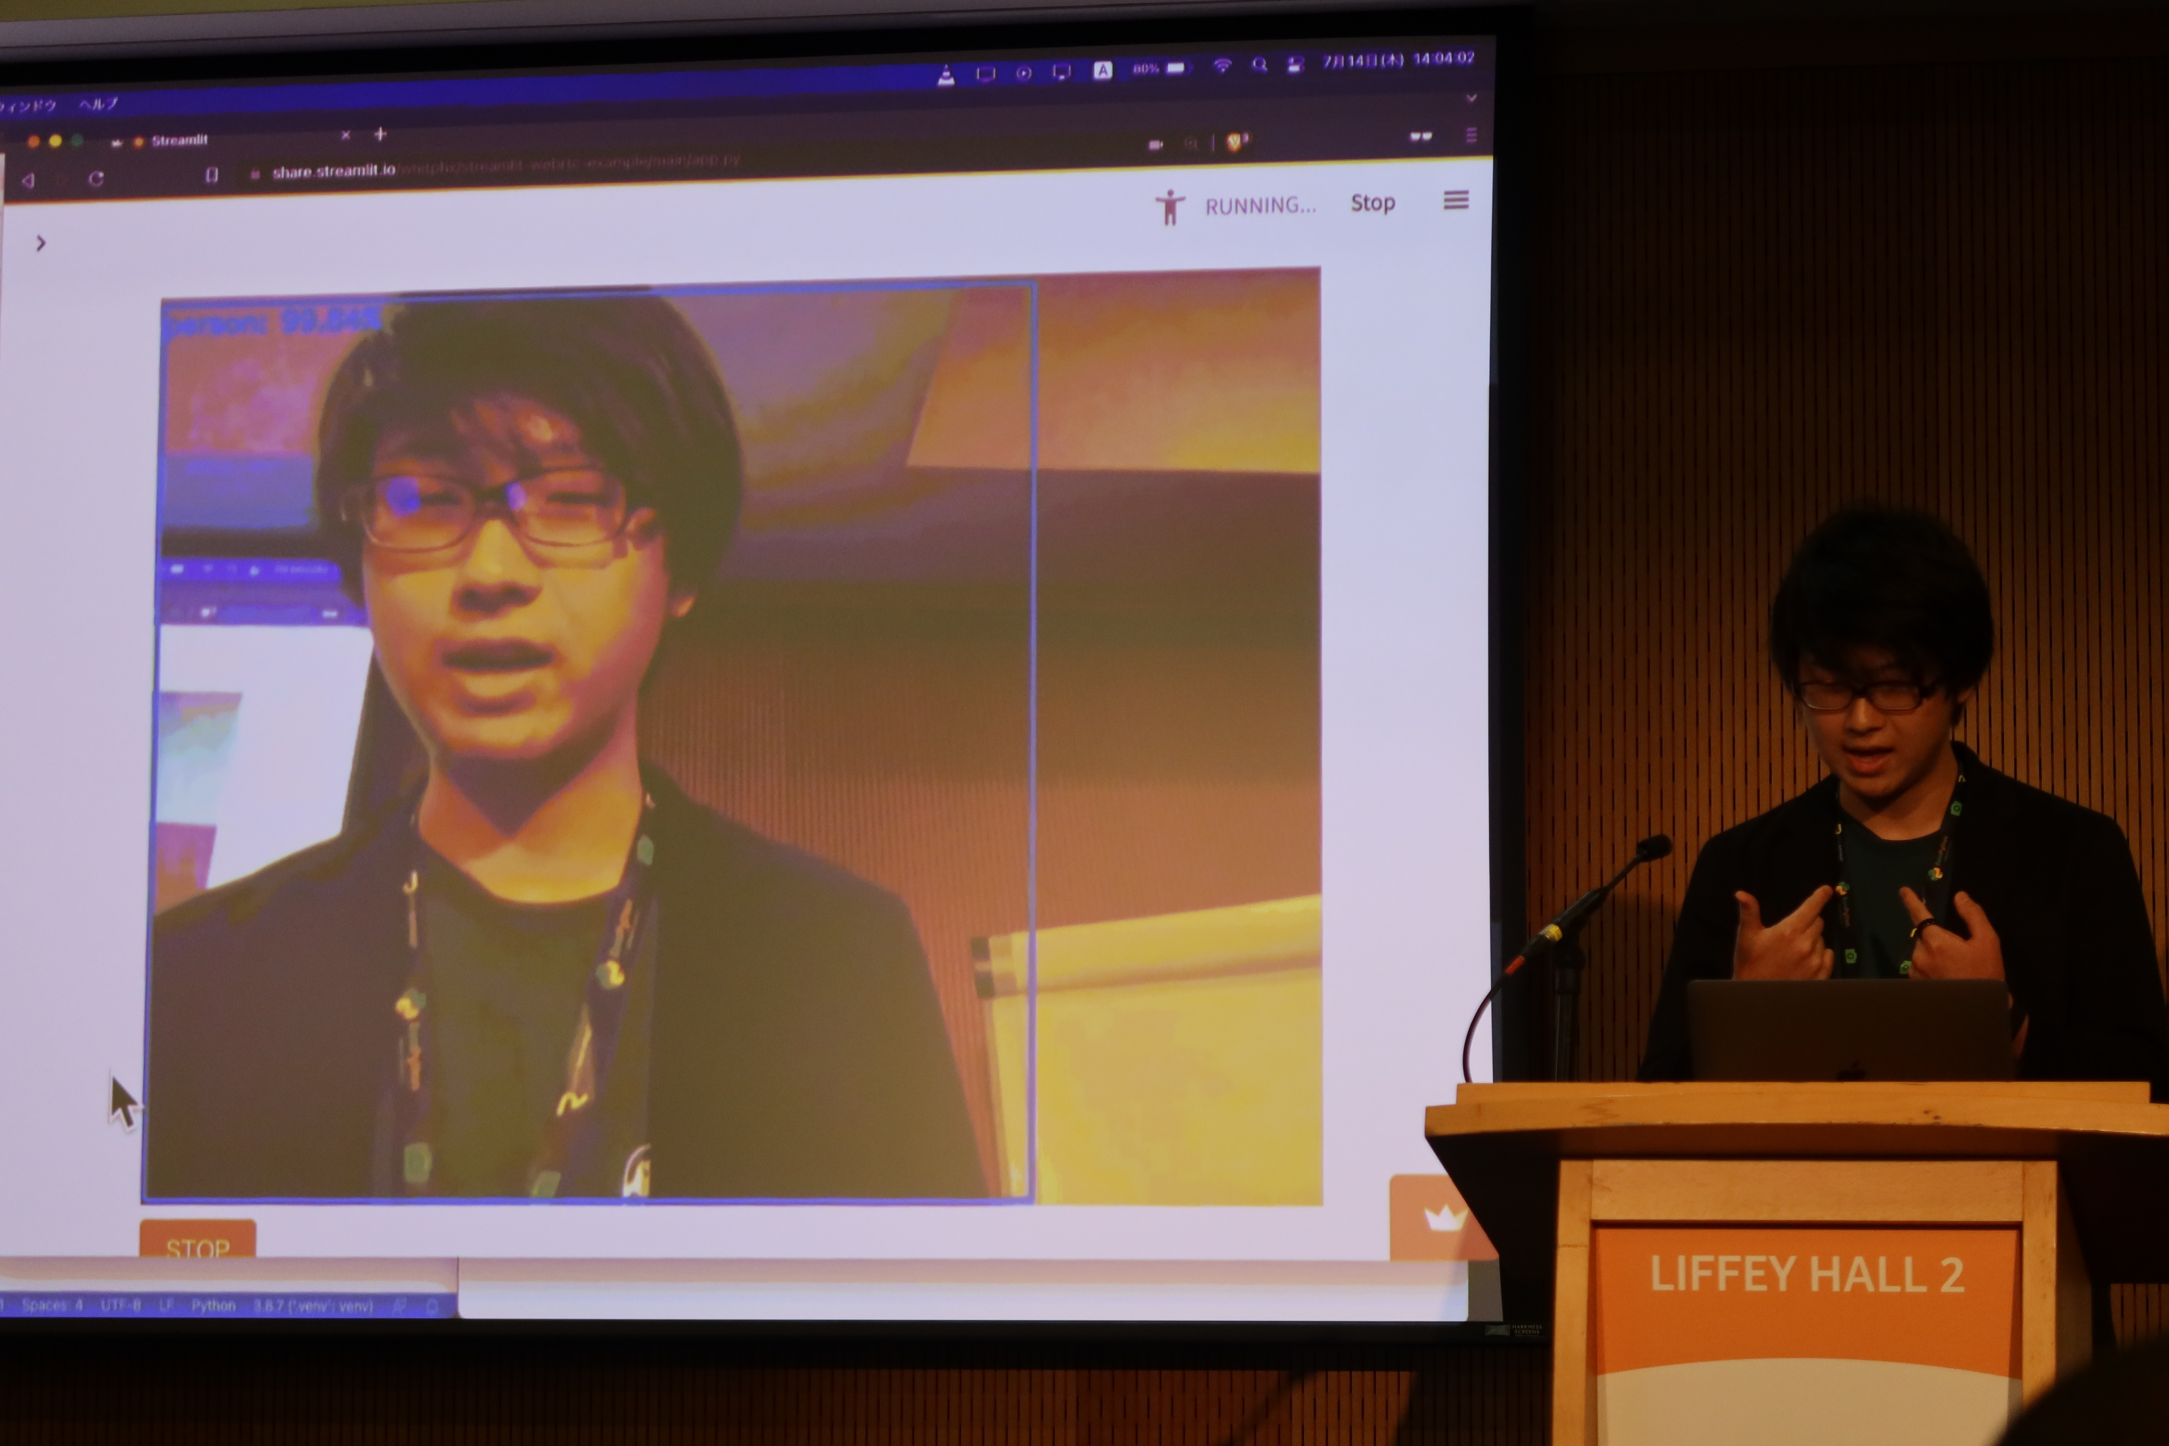Screen dimensions: 2169x1446
Task: Select the Streamlit browser tab
Action: pyautogui.click(x=180, y=140)
